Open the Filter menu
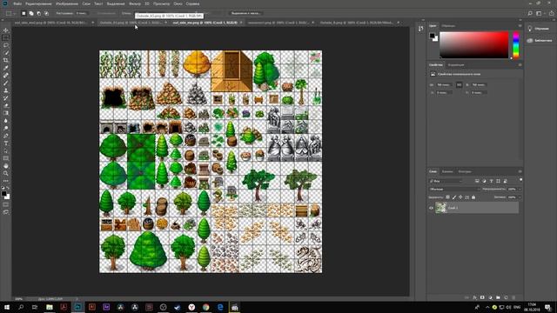This screenshot has width=557, height=313. pos(135,3)
